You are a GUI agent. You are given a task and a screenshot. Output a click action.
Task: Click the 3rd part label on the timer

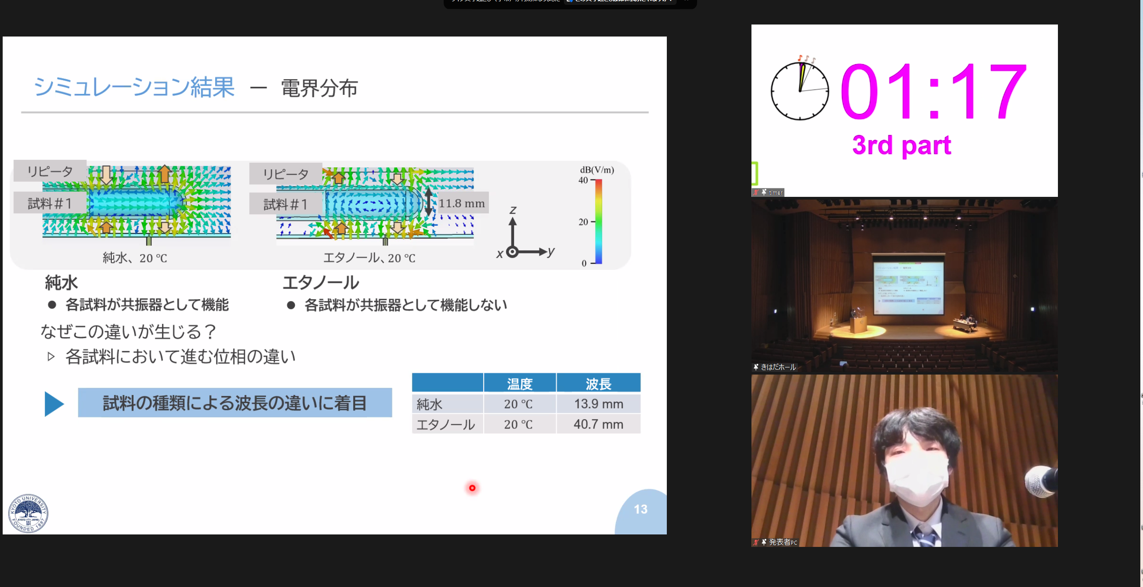[902, 145]
